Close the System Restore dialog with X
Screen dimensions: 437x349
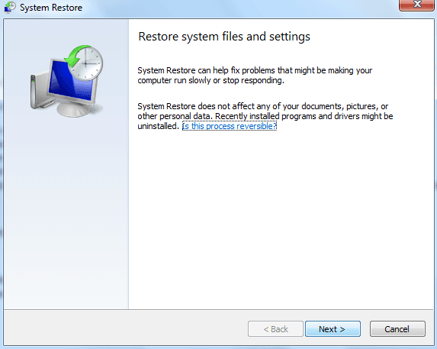417,5
